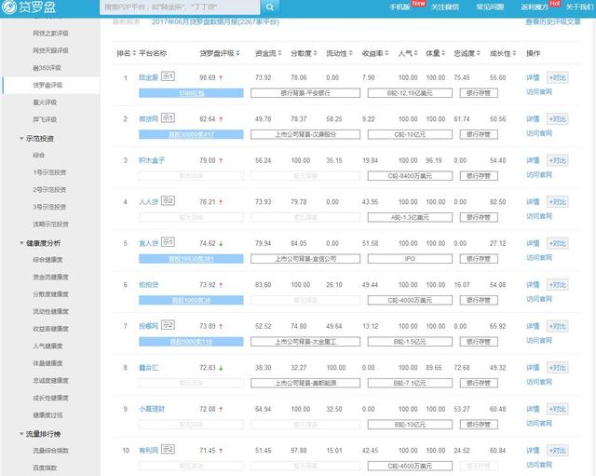Click the 示1 badge next to 陆金服
Image resolution: width=596 pixels, height=476 pixels.
(168, 76)
